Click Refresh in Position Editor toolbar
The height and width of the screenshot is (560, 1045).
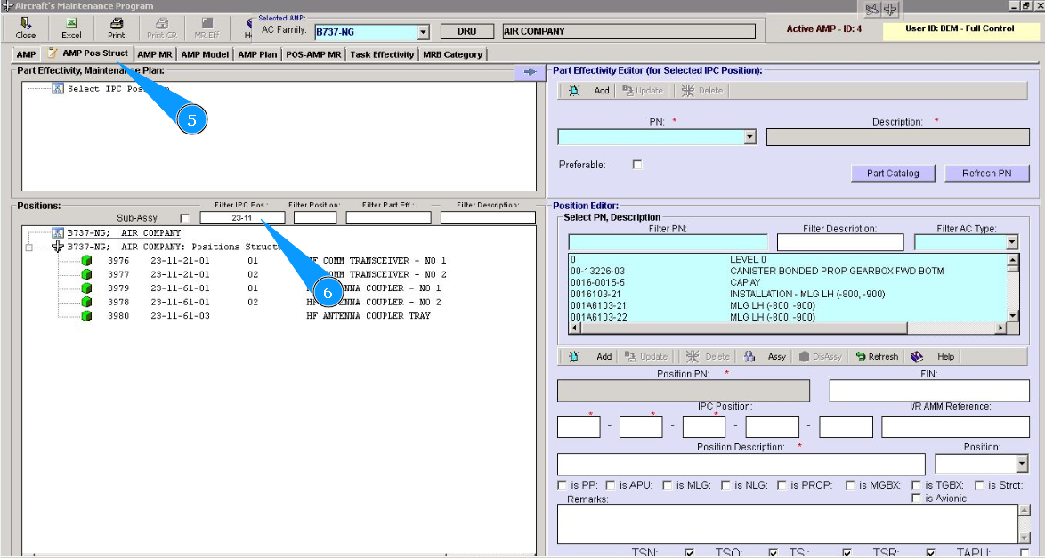coord(876,356)
